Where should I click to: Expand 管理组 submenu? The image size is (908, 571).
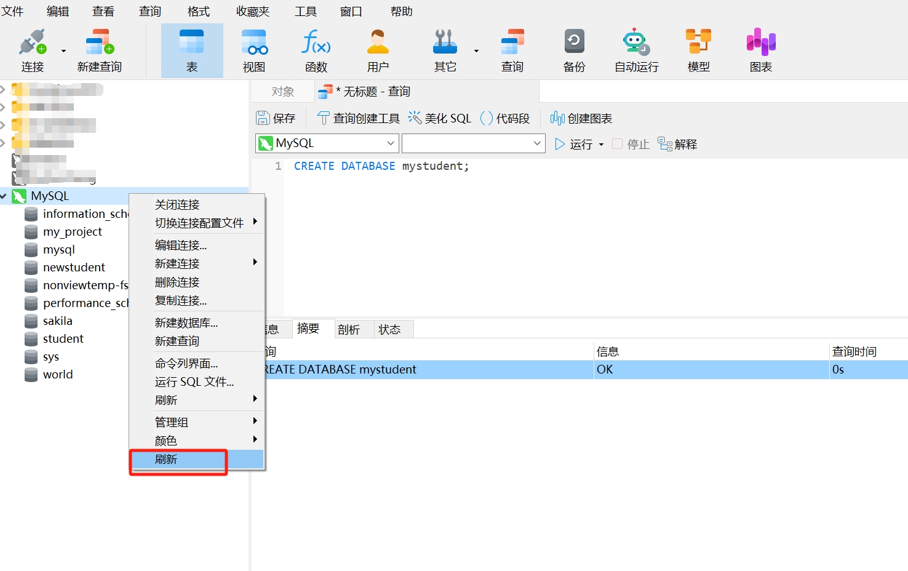coord(197,422)
